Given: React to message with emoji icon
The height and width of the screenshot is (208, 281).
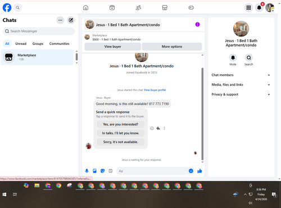Looking at the screenshot, I should (x=152, y=128).
